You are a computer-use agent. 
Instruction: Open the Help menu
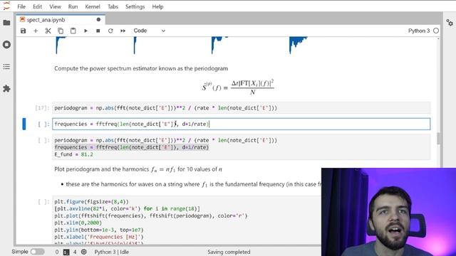click(157, 6)
